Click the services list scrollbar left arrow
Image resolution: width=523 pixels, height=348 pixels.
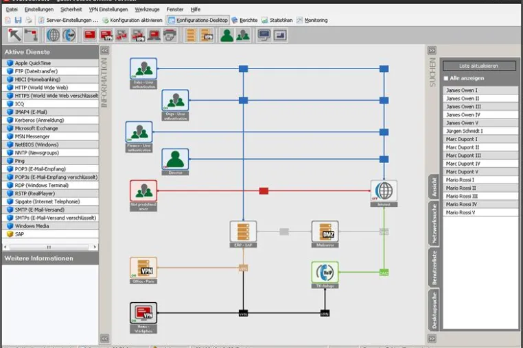5,247
